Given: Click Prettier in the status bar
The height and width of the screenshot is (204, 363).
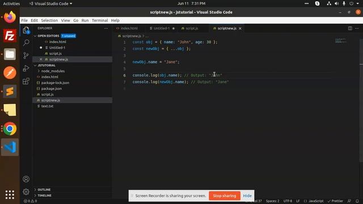Looking at the screenshot, I should click(335, 201).
